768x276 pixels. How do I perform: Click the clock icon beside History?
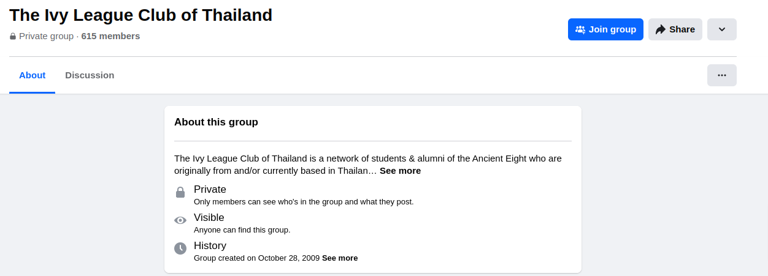click(180, 248)
